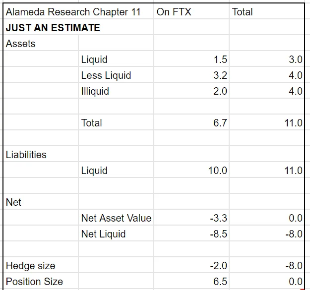Click the 3.0 liquid assets Total value
This screenshot has width=310, height=290.
[295, 59]
